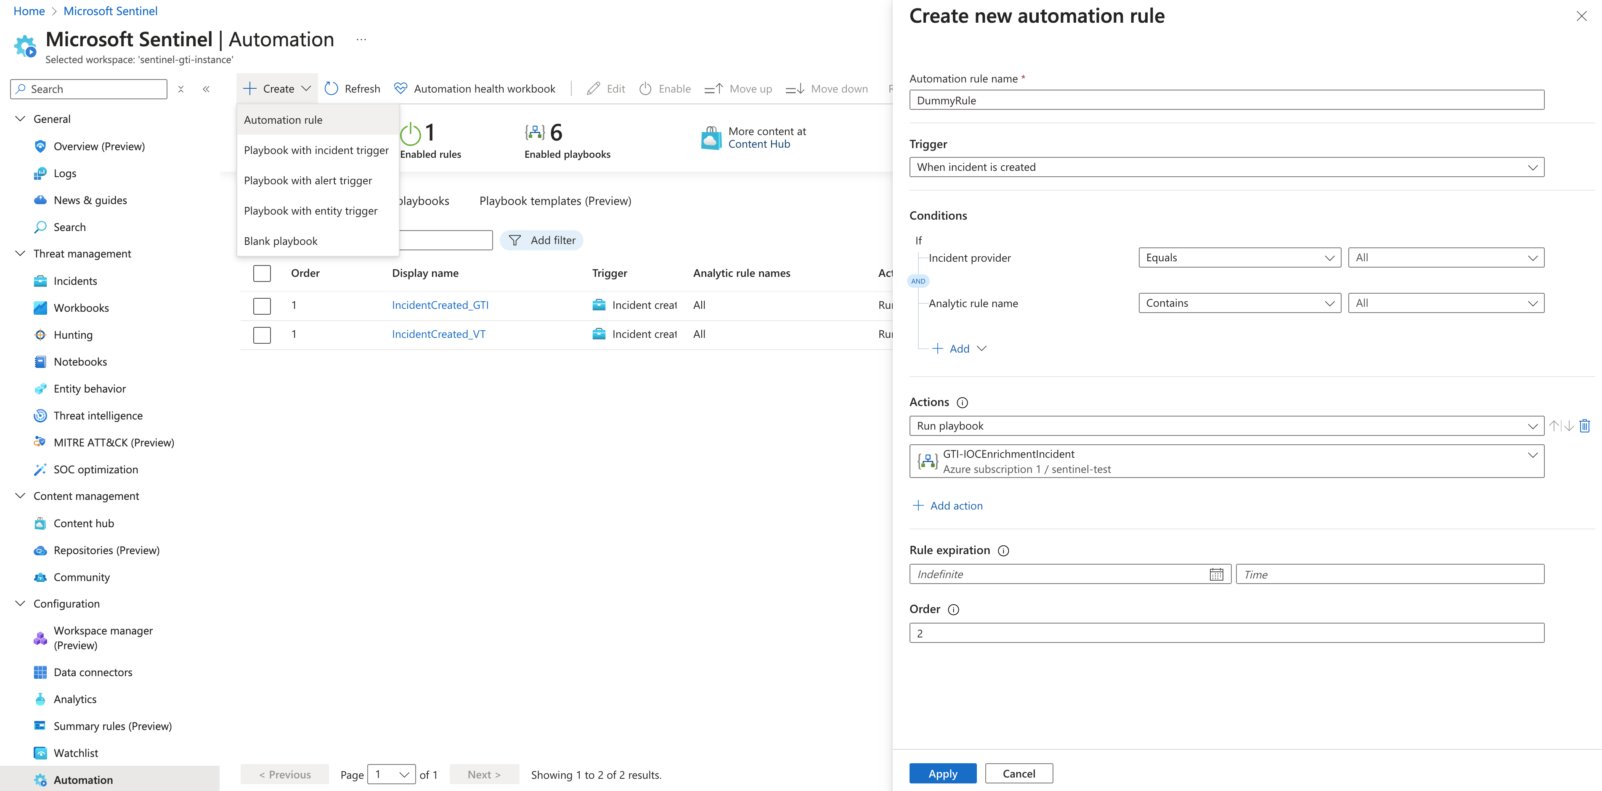This screenshot has width=1602, height=791.
Task: Click the MITRE ATT&CK icon
Action: (40, 442)
